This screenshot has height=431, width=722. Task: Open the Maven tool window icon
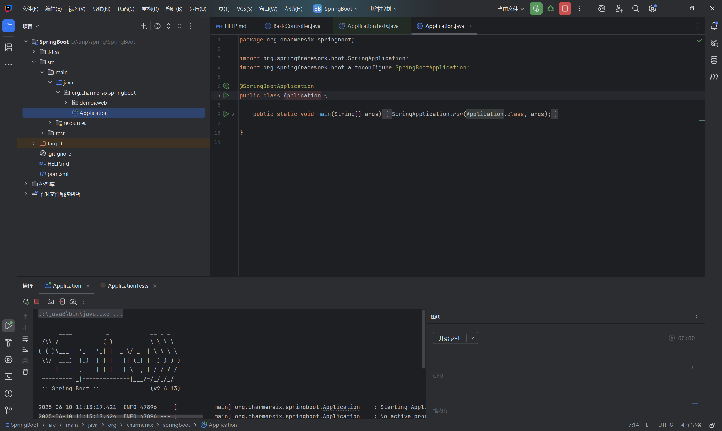pos(714,77)
